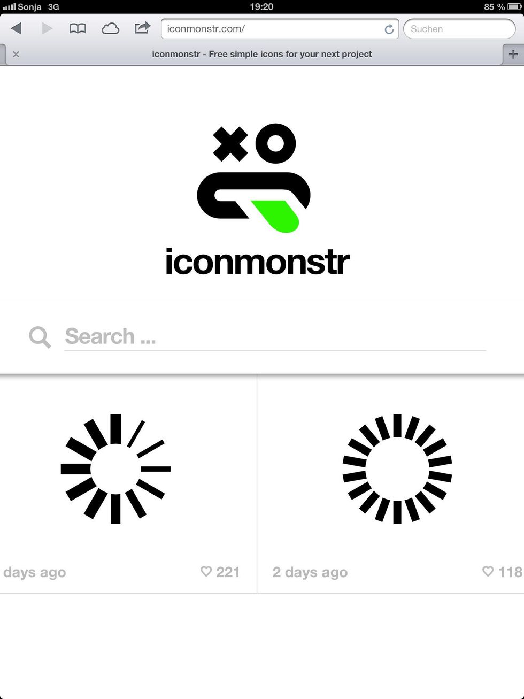Open iCloud tabs cloud icon
524x699 pixels.
point(110,29)
